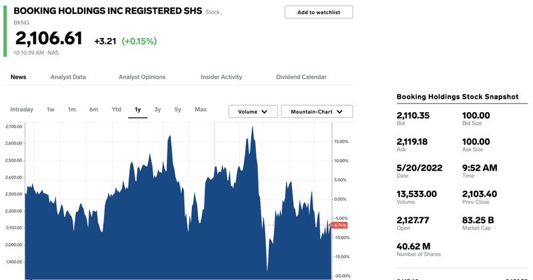Select 5y chart range
The height and width of the screenshot is (280, 533).
click(178, 109)
